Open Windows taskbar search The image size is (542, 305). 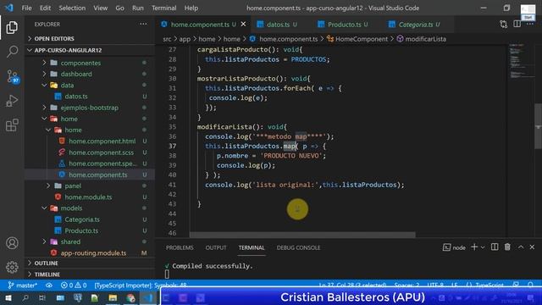pos(25,297)
